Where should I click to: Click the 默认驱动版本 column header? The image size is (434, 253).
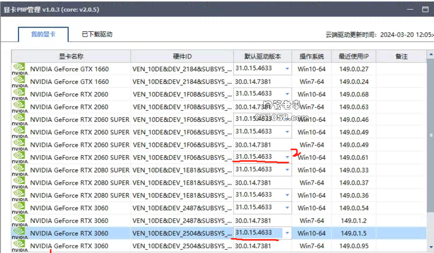(263, 56)
